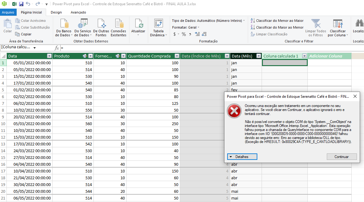Click Produto relationship icon in header

pos(85,56)
